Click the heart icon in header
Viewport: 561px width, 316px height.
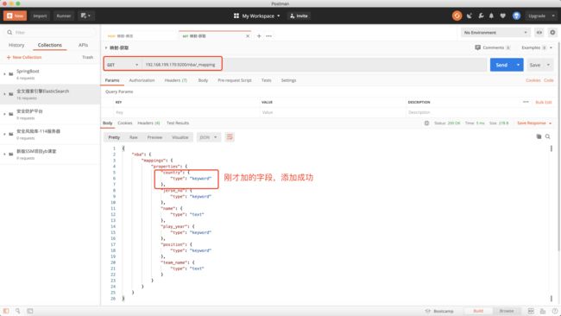pos(502,16)
